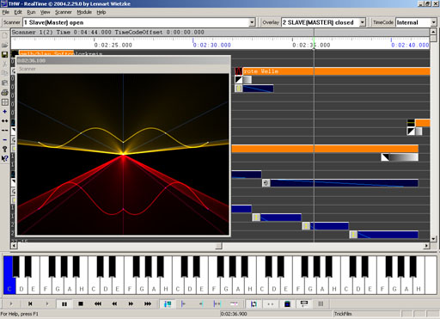The image size is (440, 319).
Task: Click the vertical scrollbar down arrow of timeline
Action: point(433,239)
